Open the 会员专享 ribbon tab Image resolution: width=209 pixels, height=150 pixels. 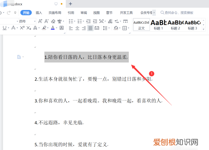click(x=146, y=13)
